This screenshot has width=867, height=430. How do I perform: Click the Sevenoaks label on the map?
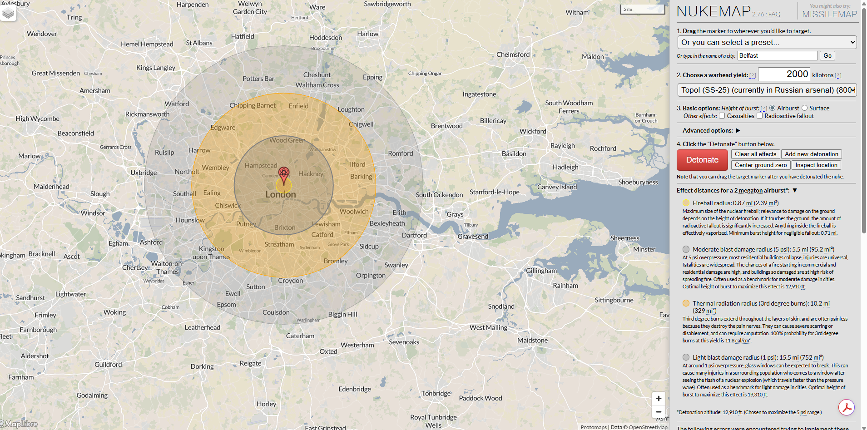(404, 342)
